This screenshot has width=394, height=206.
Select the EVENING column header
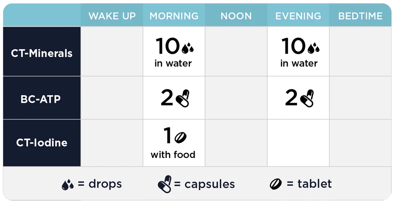click(298, 16)
